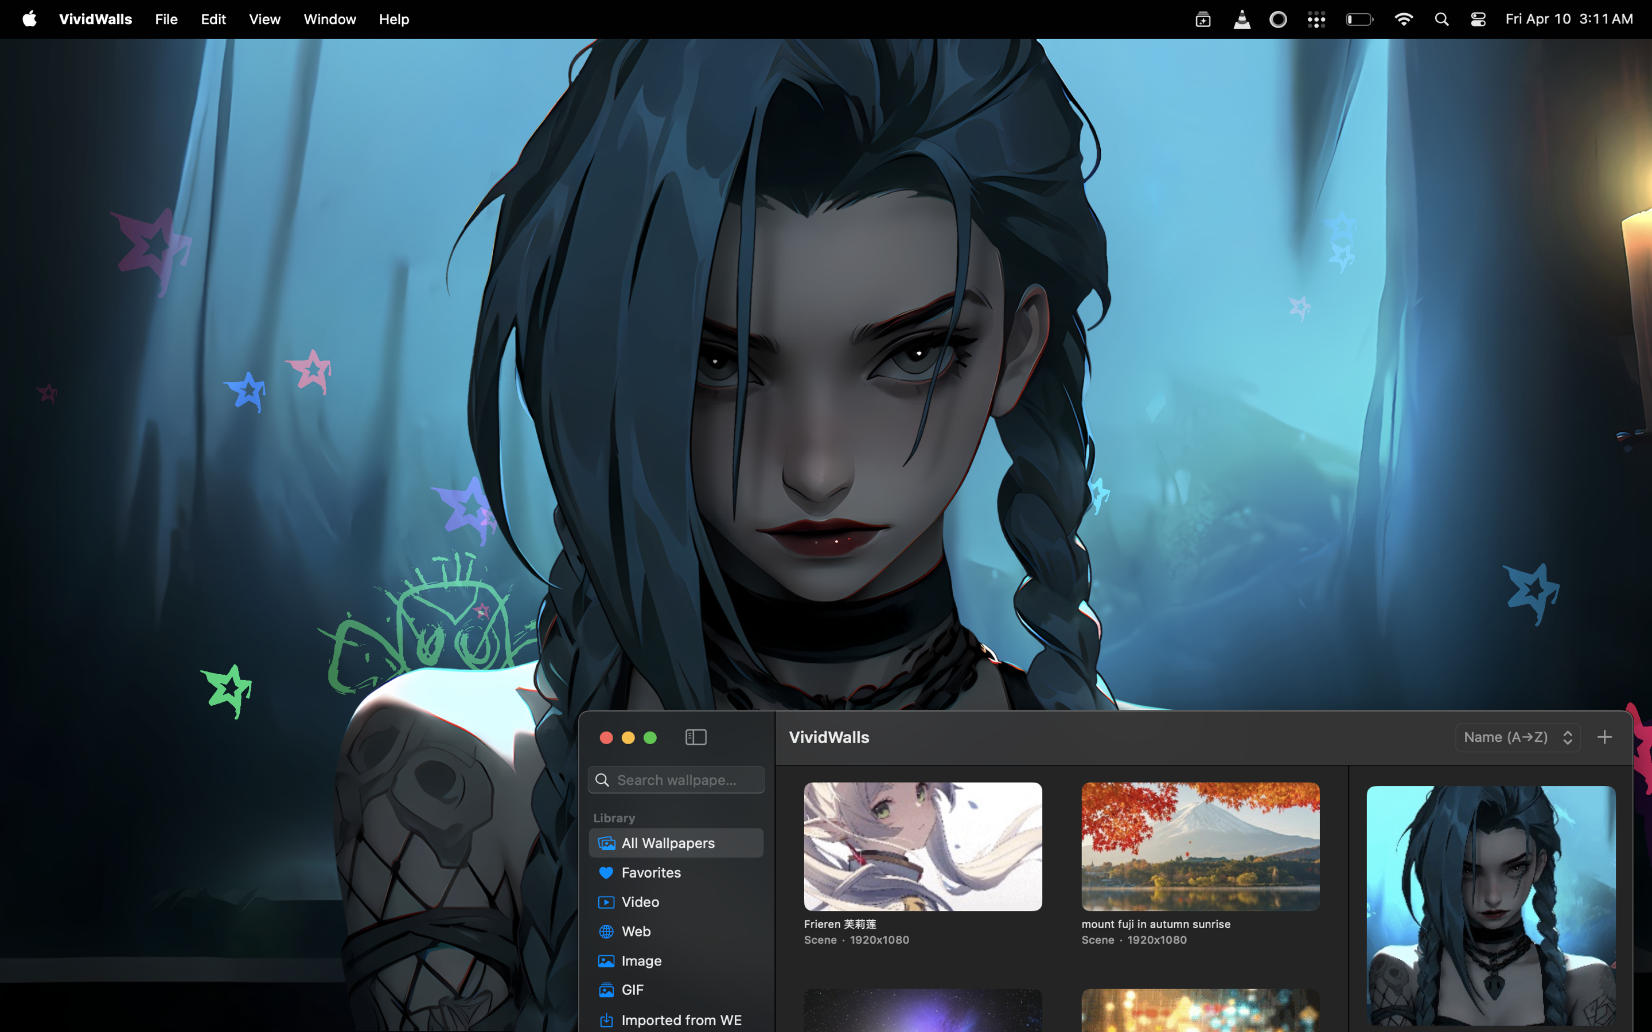The height and width of the screenshot is (1032, 1652).
Task: Click the green full-screen window button
Action: (x=650, y=737)
